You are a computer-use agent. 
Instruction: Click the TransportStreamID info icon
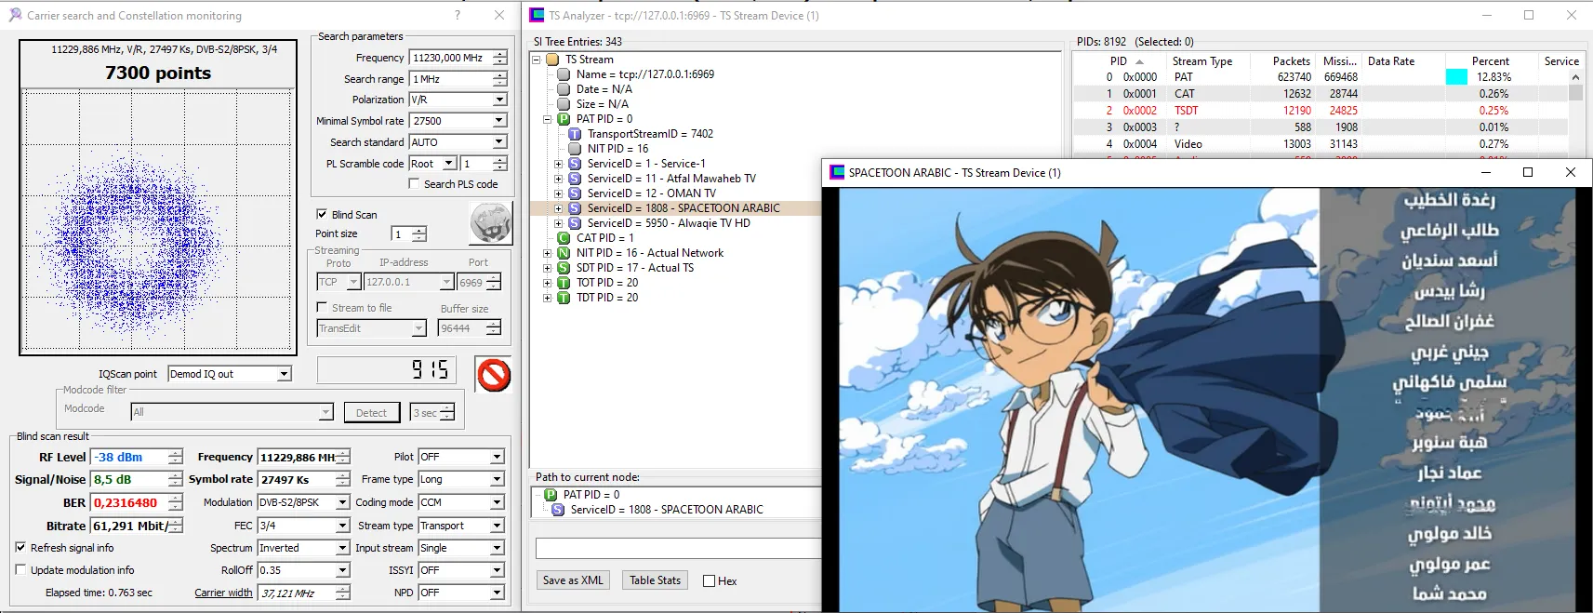pyautogui.click(x=575, y=134)
